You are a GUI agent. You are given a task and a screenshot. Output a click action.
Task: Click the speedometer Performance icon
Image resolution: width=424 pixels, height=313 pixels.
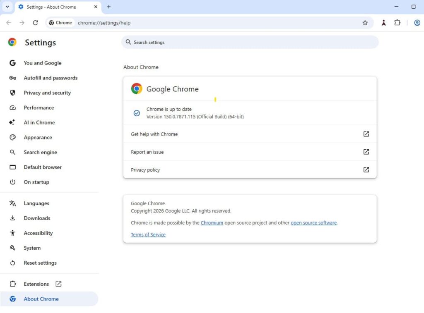tap(12, 108)
